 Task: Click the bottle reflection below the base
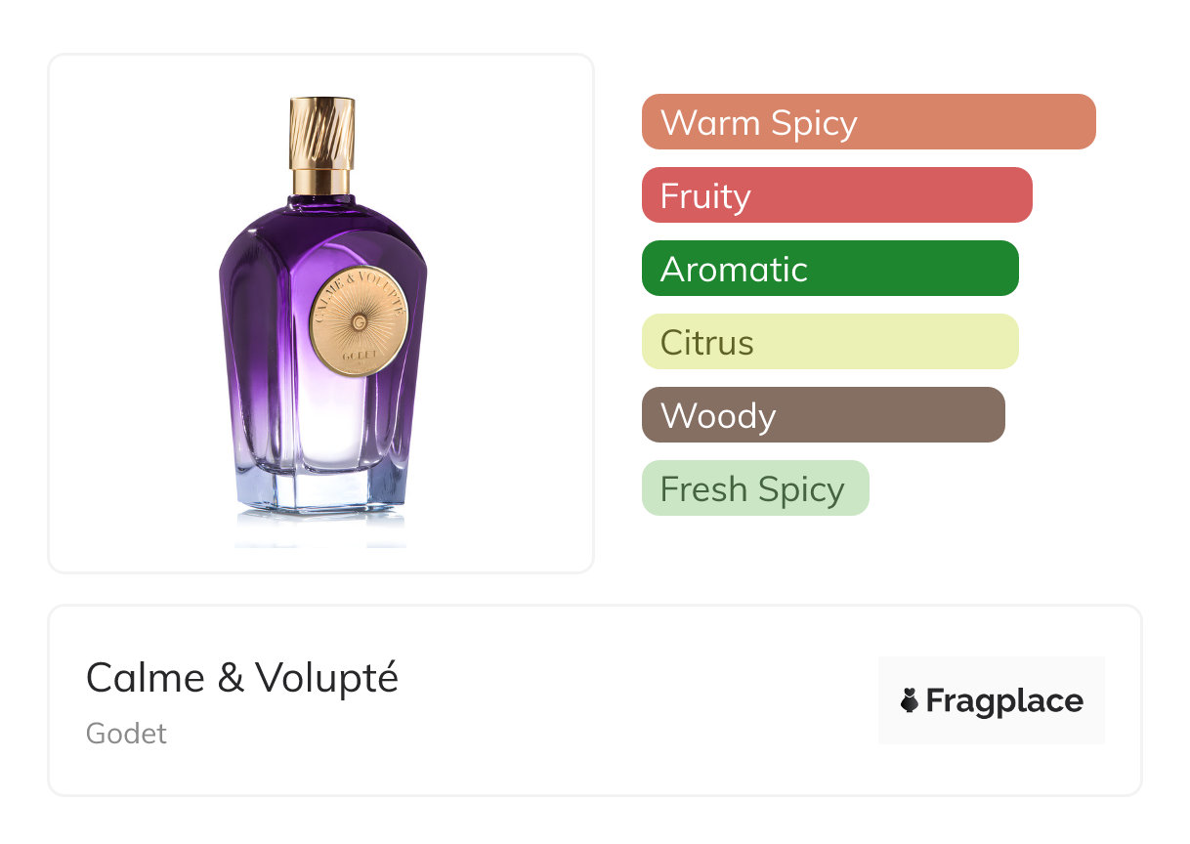click(321, 530)
